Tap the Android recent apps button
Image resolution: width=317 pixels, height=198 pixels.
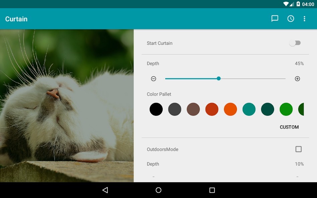click(212, 190)
